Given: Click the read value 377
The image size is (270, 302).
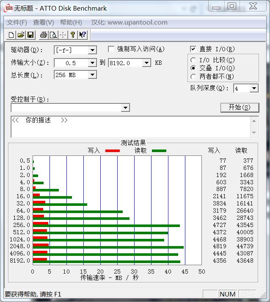Looking at the screenshot, I should point(248,161).
